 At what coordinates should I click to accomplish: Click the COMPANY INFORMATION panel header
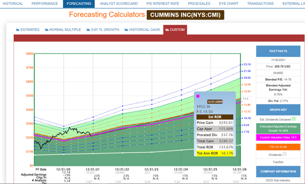278,171
